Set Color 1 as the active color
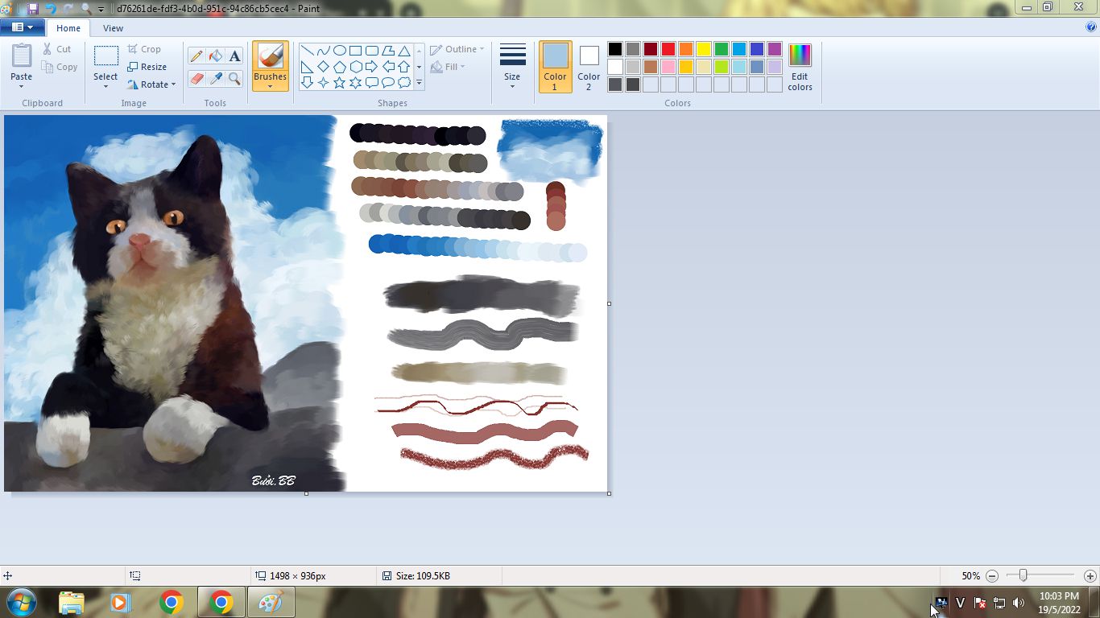Image resolution: width=1100 pixels, height=618 pixels. [x=555, y=66]
